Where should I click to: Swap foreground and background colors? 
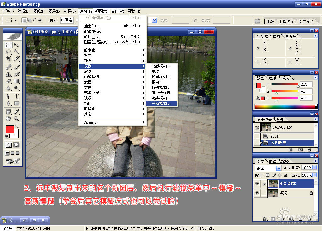click(x=17, y=126)
